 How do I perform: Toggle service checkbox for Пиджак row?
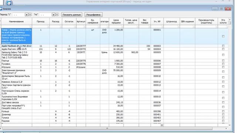point(223,121)
